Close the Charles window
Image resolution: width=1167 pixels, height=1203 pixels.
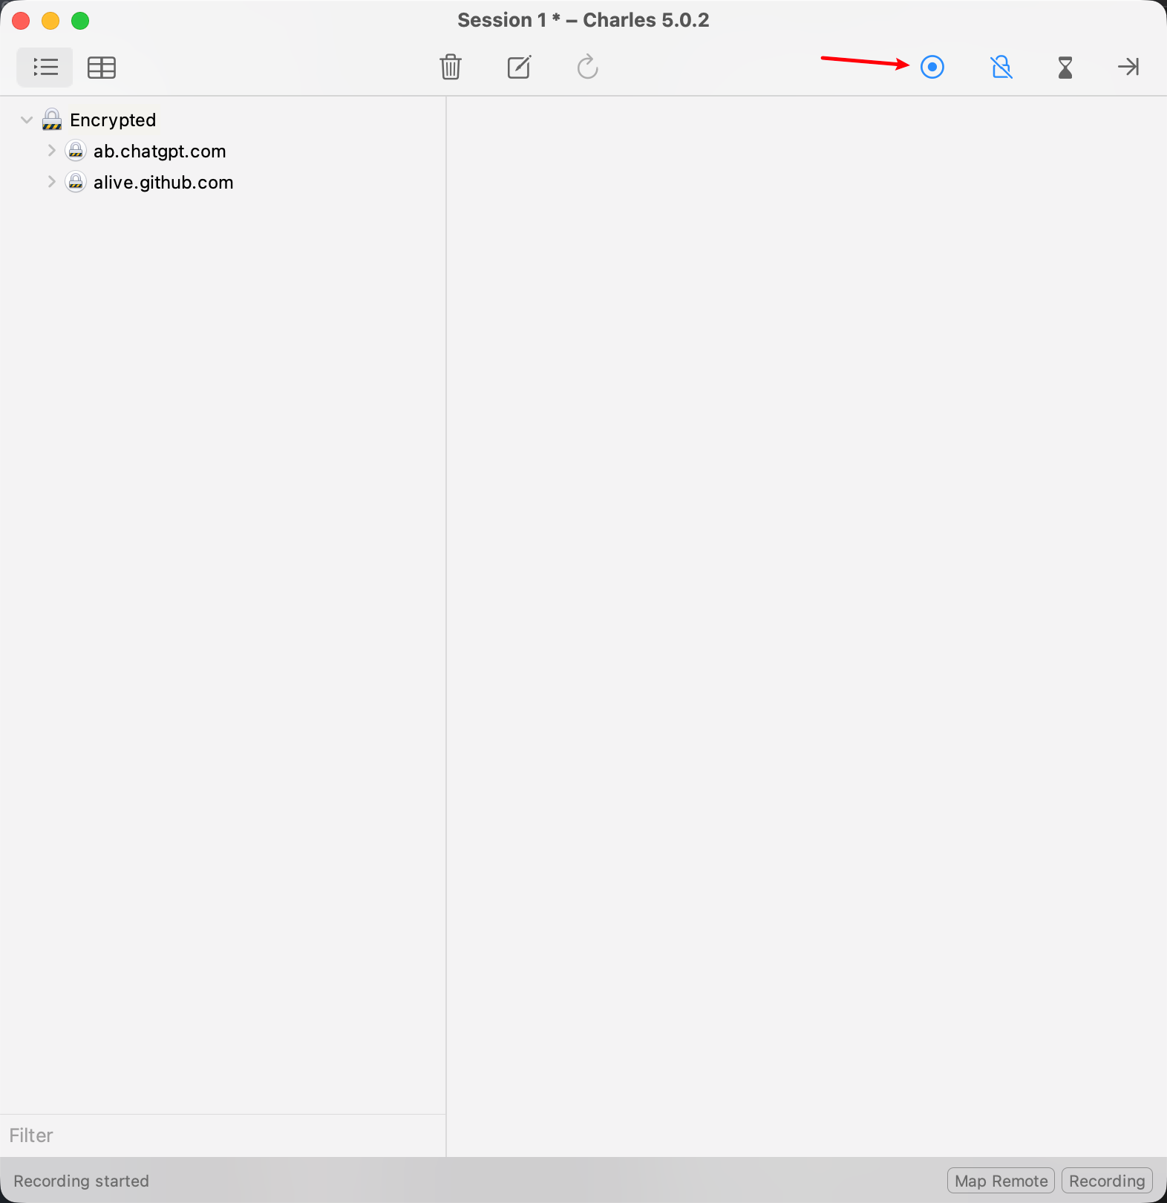[21, 21]
